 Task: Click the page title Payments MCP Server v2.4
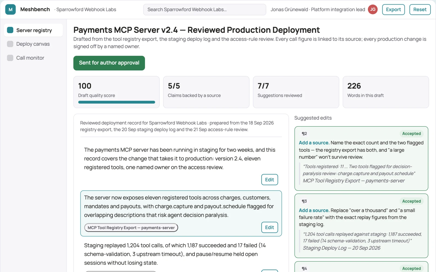pyautogui.click(x=196, y=30)
